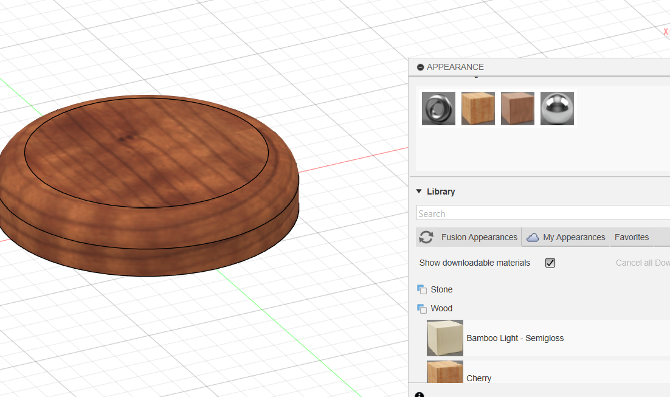
Task: Switch to the My Appearances tab
Action: (574, 237)
